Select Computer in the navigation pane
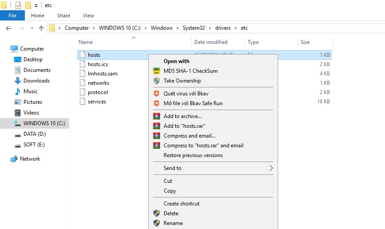The image size is (385, 229). click(32, 49)
